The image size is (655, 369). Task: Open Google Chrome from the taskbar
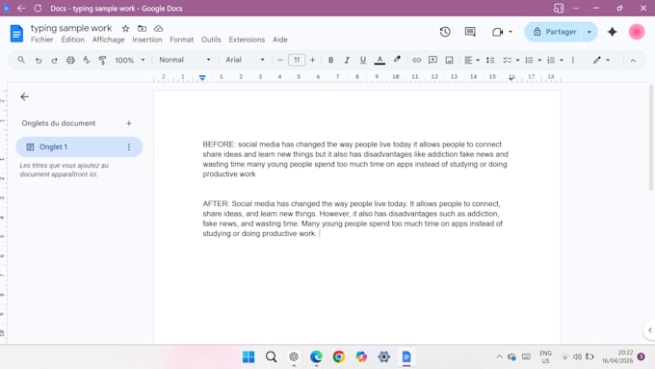[339, 356]
